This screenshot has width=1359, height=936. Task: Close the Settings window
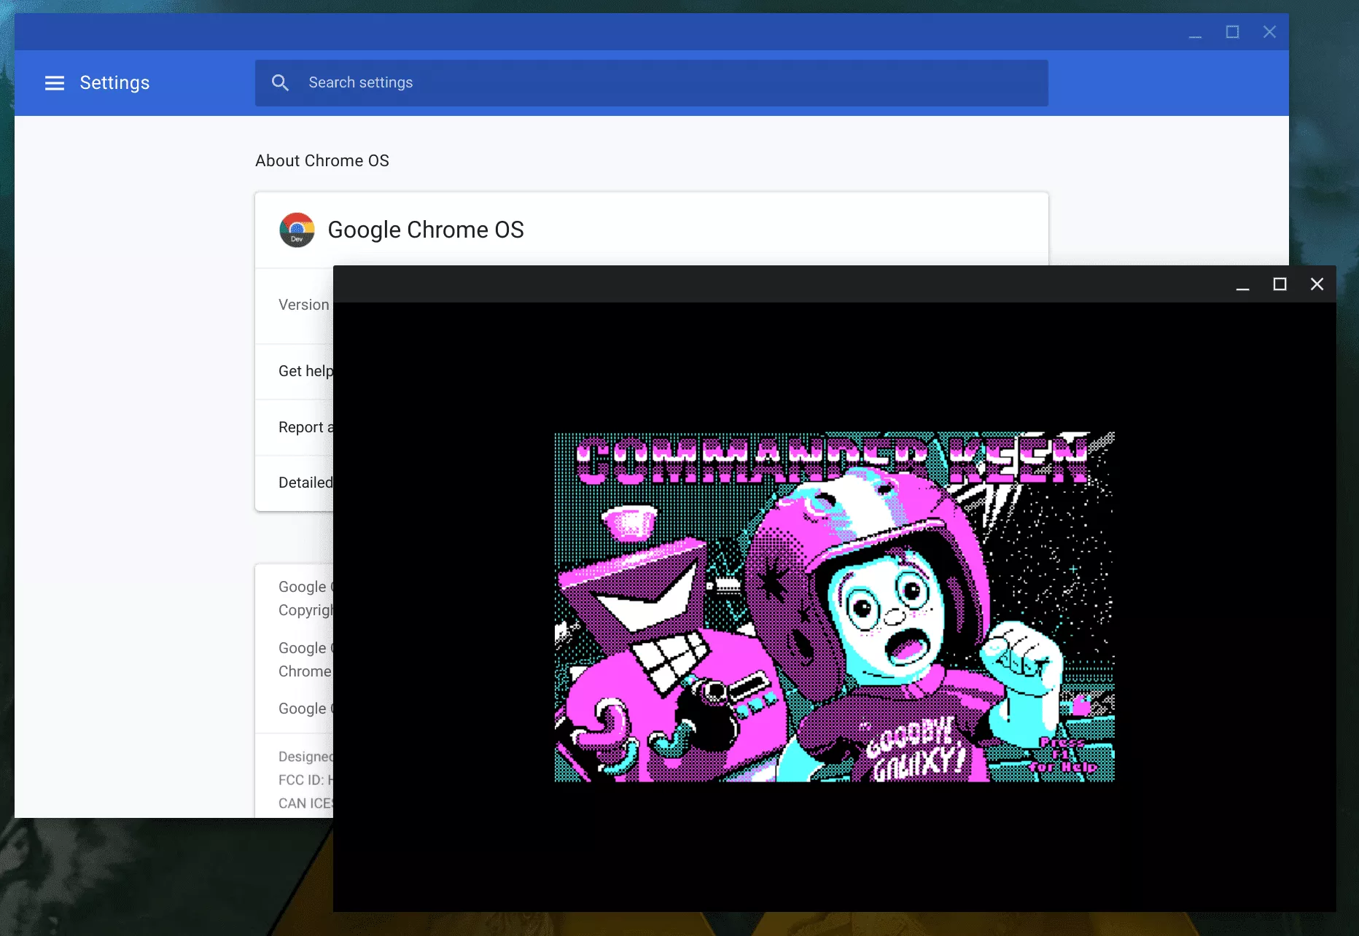coord(1269,32)
